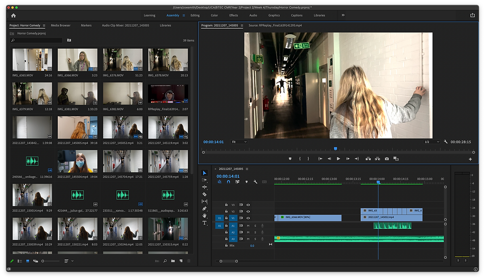Viewport: 485px width, 279px height.
Task: Mute audio track A1
Action: pyautogui.click(x=248, y=225)
